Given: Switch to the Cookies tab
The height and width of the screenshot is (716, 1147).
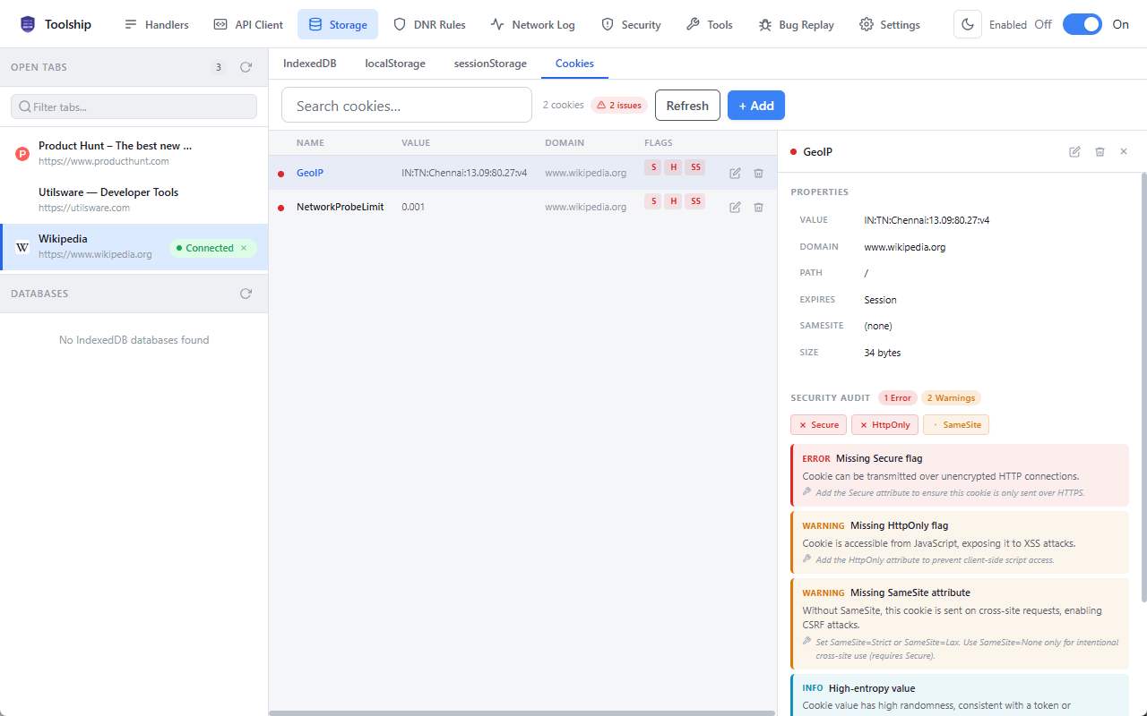Looking at the screenshot, I should coord(574,64).
